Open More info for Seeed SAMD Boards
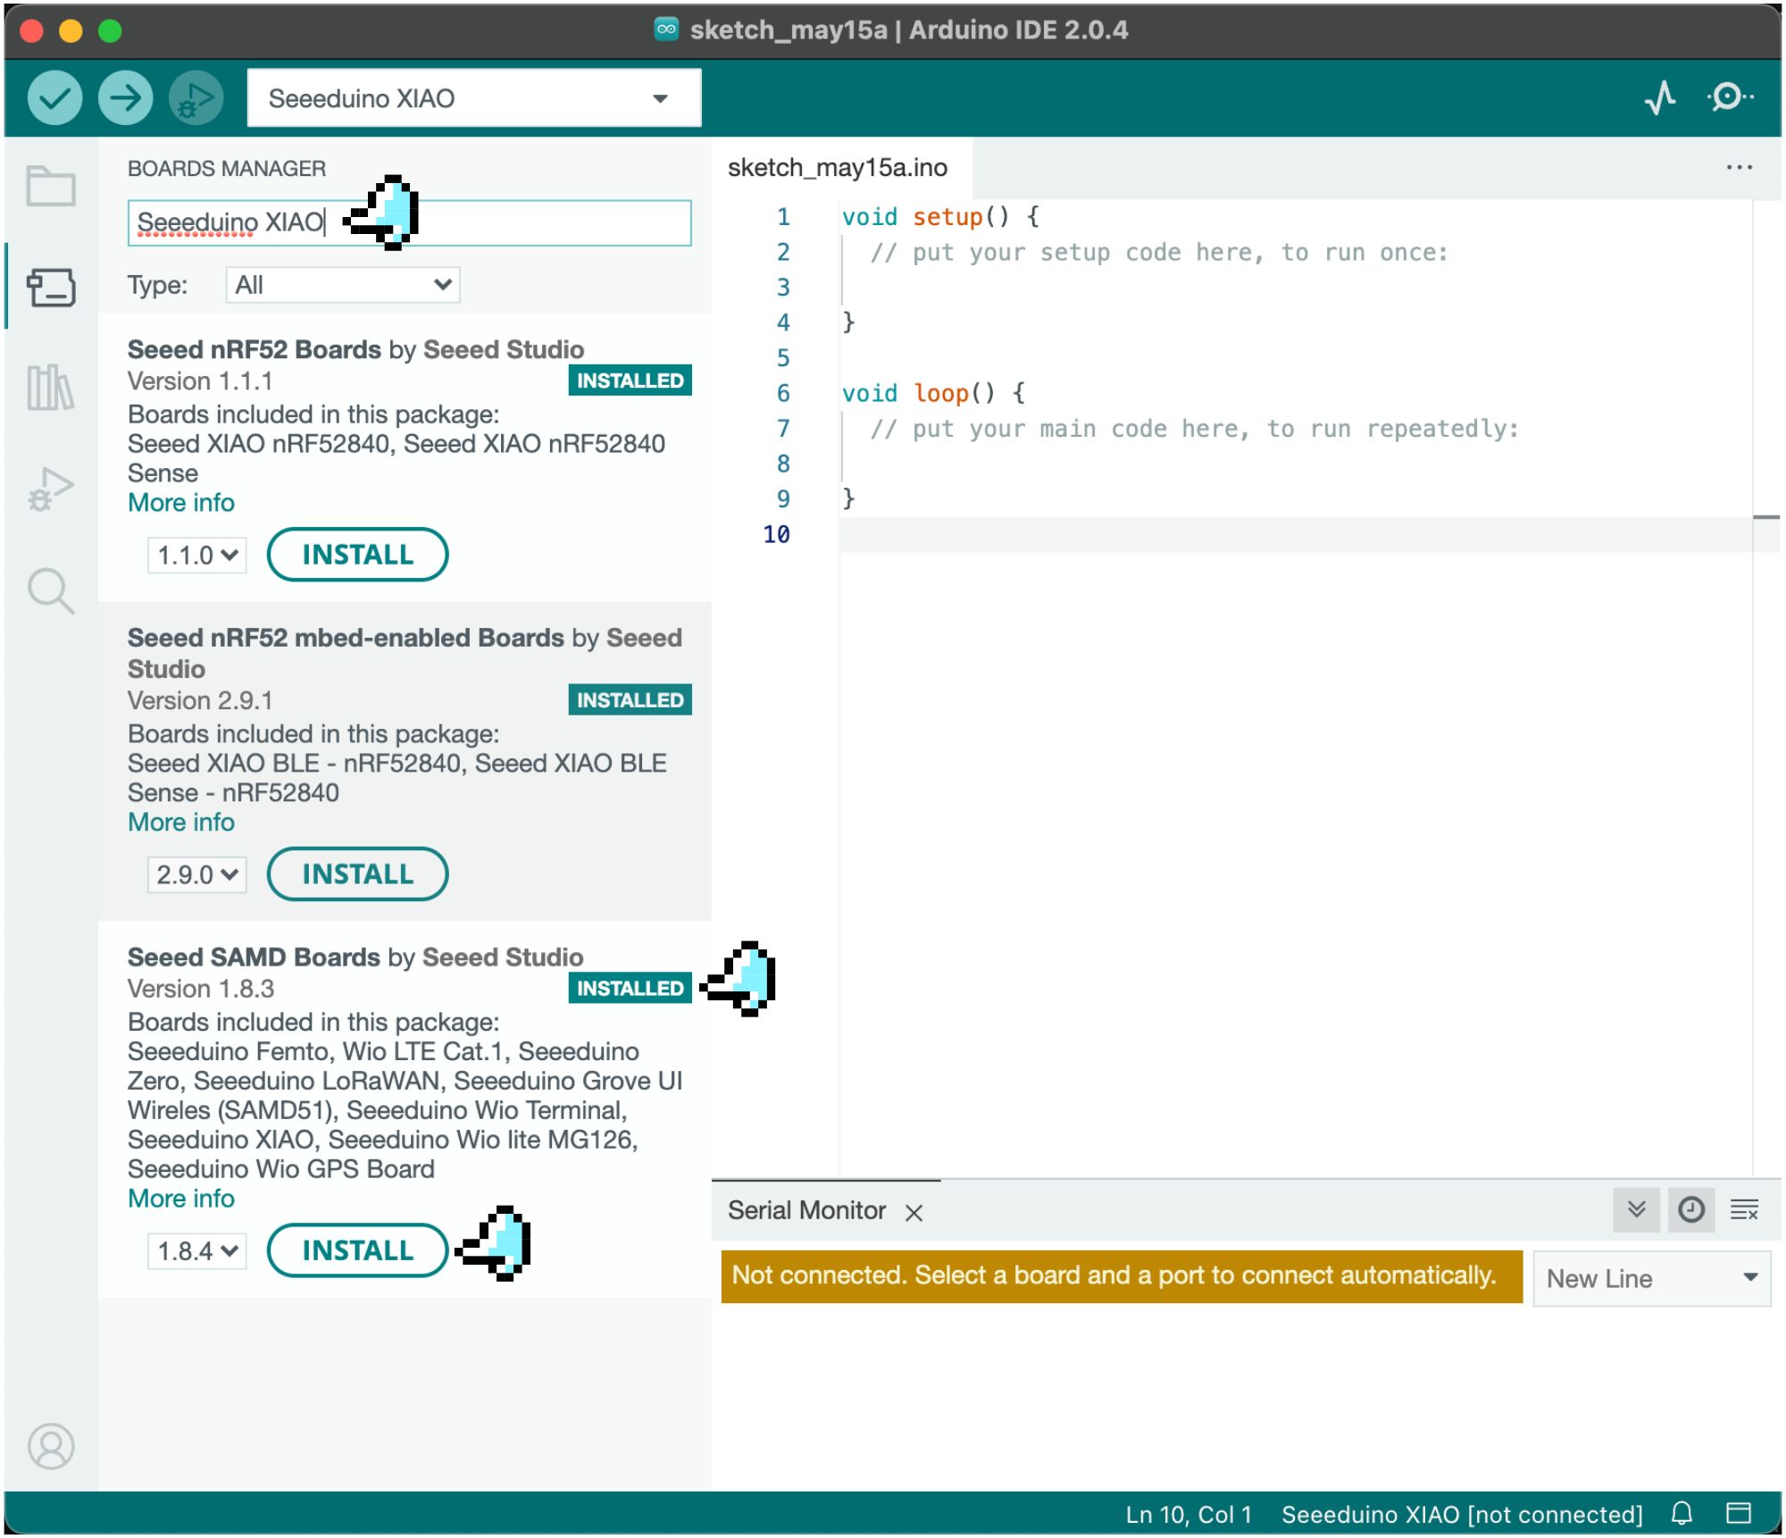Screen dimensions: 1786x1538 point(181,1199)
